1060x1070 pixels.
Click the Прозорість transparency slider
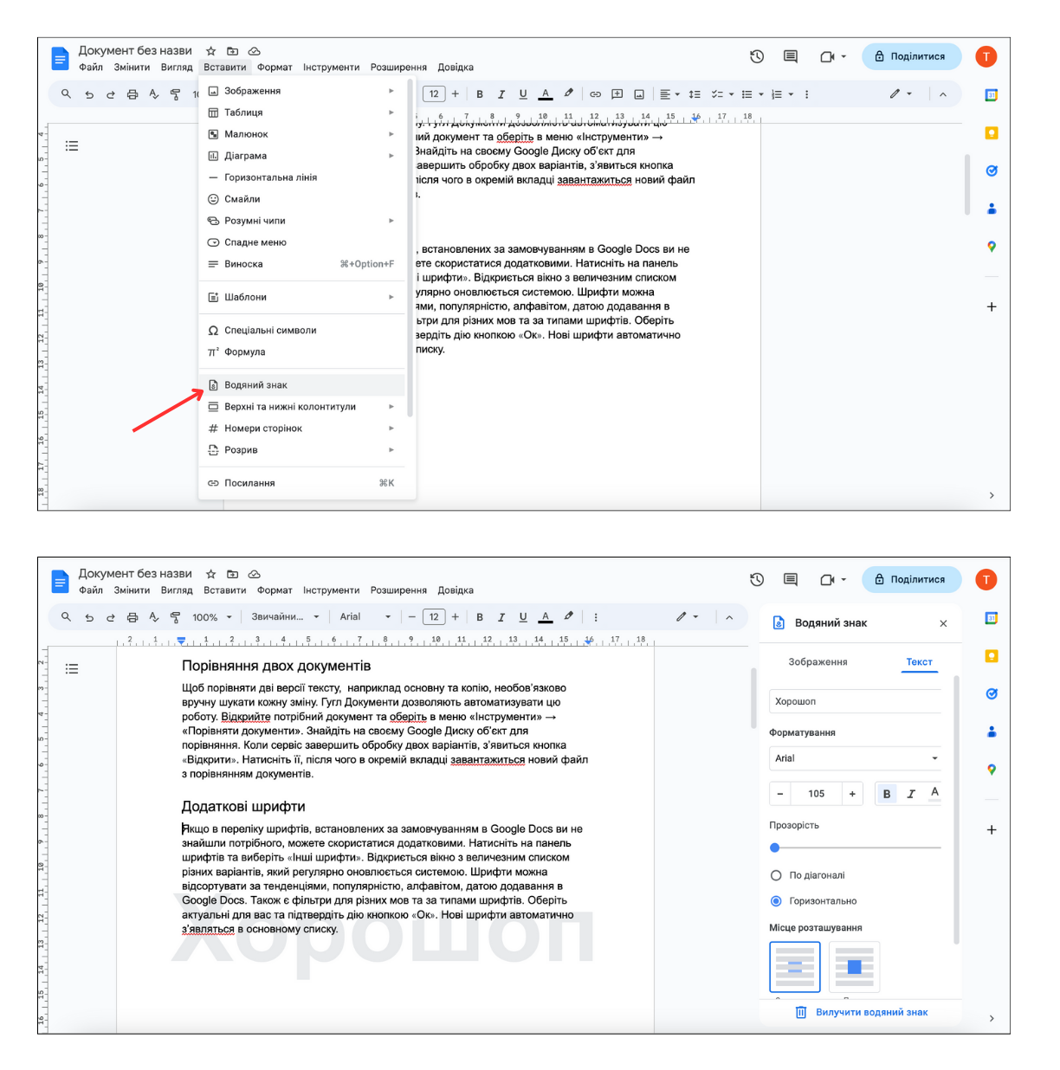click(856, 848)
